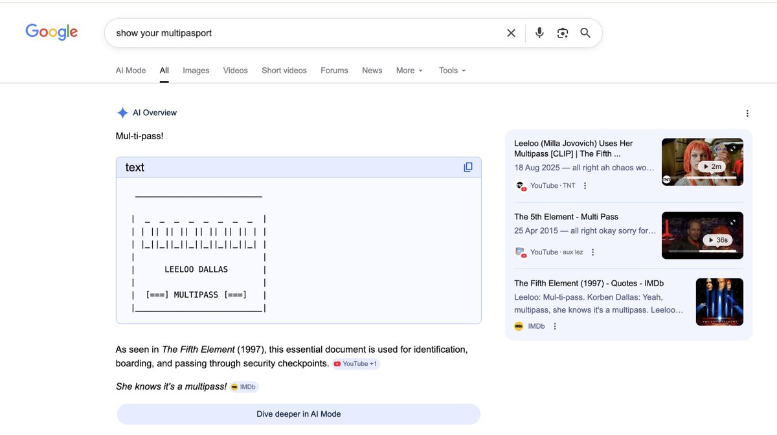Click the AI Overview sparkle icon

point(122,113)
